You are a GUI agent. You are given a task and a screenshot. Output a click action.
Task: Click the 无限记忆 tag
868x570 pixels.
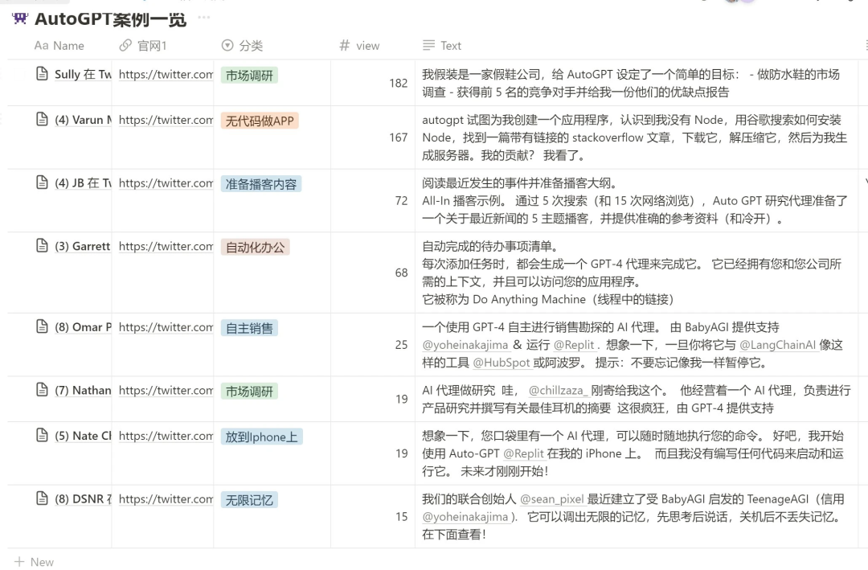pyautogui.click(x=249, y=500)
